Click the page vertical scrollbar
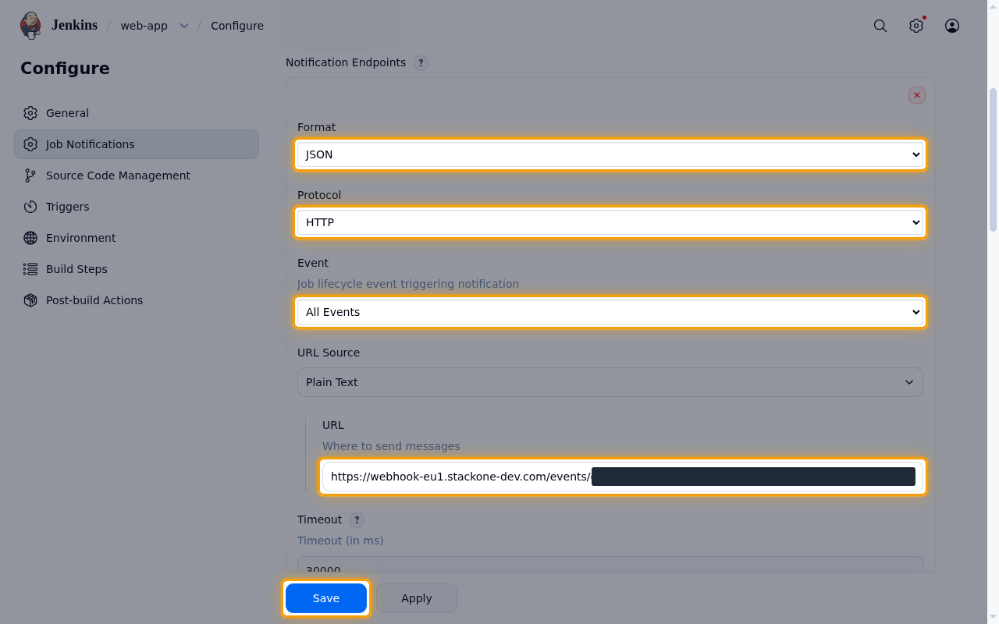The image size is (999, 624). (x=994, y=160)
